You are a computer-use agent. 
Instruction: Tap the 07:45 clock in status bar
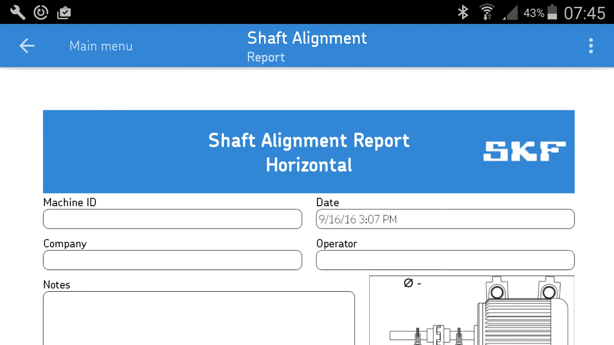[x=585, y=13]
